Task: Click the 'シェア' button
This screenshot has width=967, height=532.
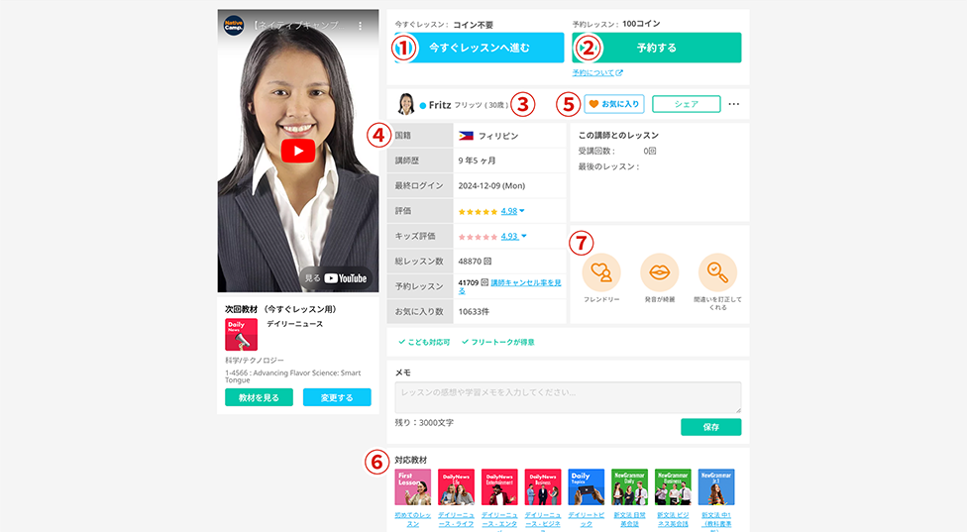Action: point(686,104)
